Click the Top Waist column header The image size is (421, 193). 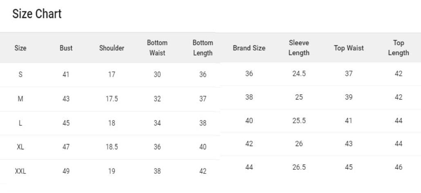(x=349, y=48)
